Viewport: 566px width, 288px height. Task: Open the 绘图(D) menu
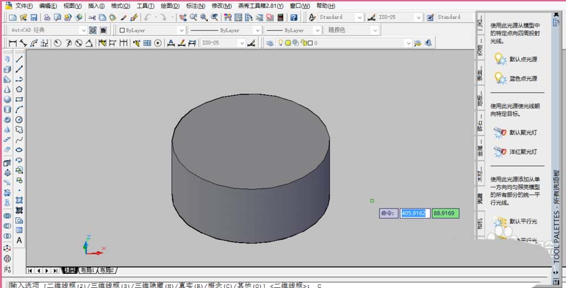coord(170,6)
